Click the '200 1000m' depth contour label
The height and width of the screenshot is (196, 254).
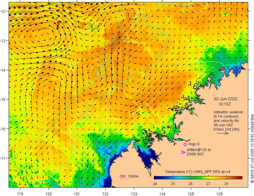129,176
